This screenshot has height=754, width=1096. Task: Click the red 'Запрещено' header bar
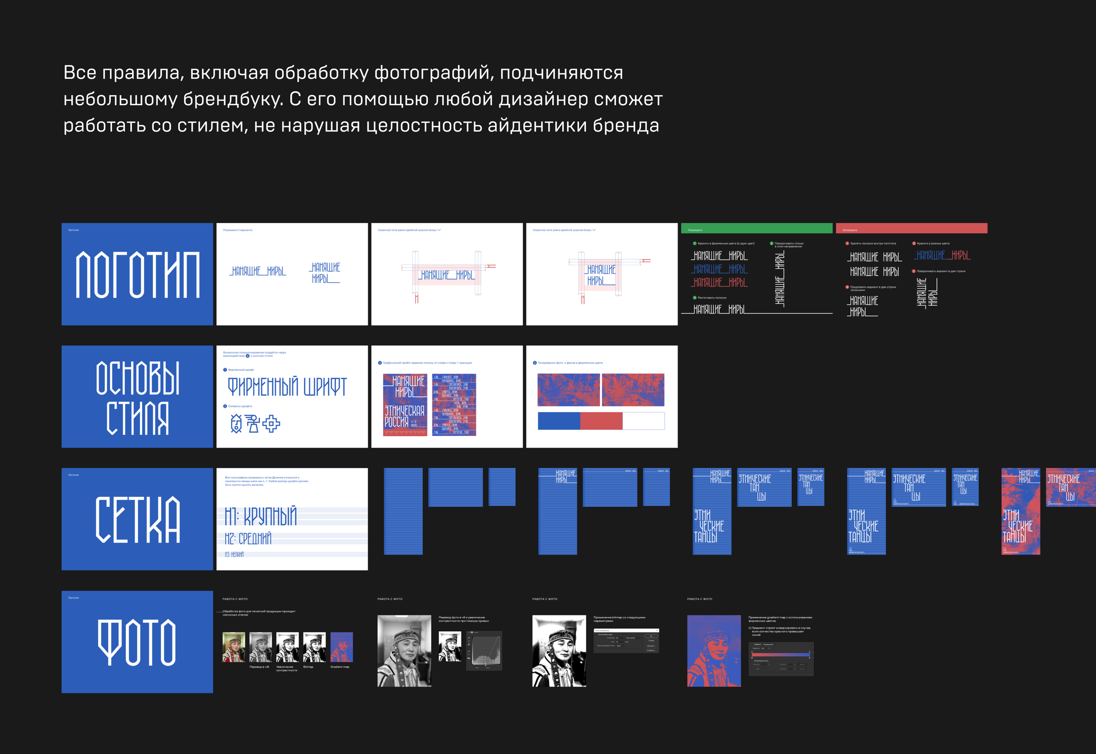911,229
